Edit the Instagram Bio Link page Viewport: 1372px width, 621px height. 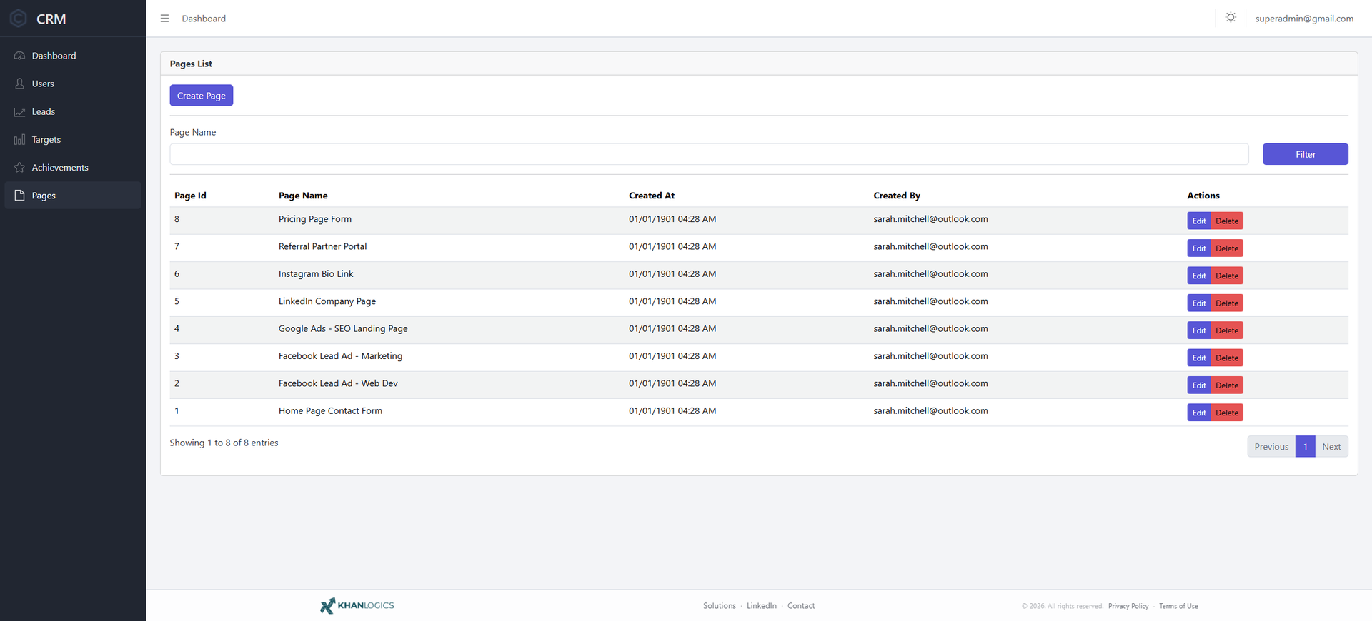[x=1199, y=276]
